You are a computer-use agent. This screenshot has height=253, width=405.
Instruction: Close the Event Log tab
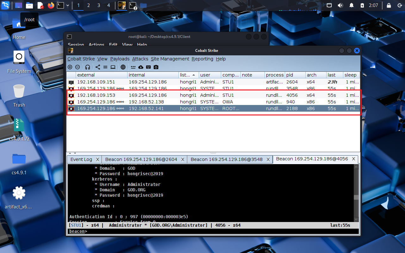click(97, 159)
